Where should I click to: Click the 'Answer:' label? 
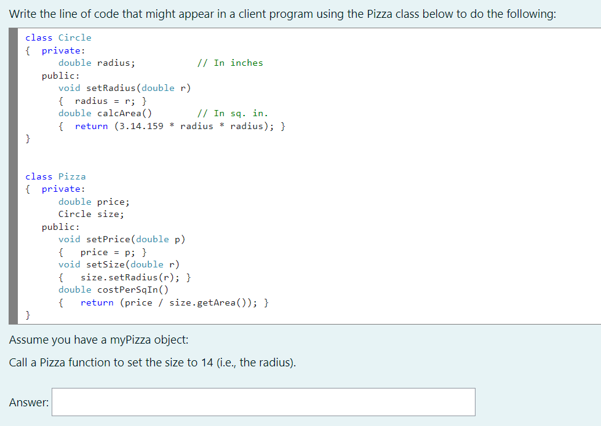(26, 403)
